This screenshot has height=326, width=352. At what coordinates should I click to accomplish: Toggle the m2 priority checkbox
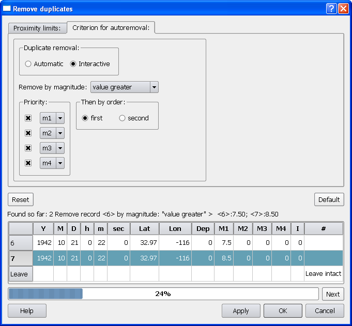28,133
